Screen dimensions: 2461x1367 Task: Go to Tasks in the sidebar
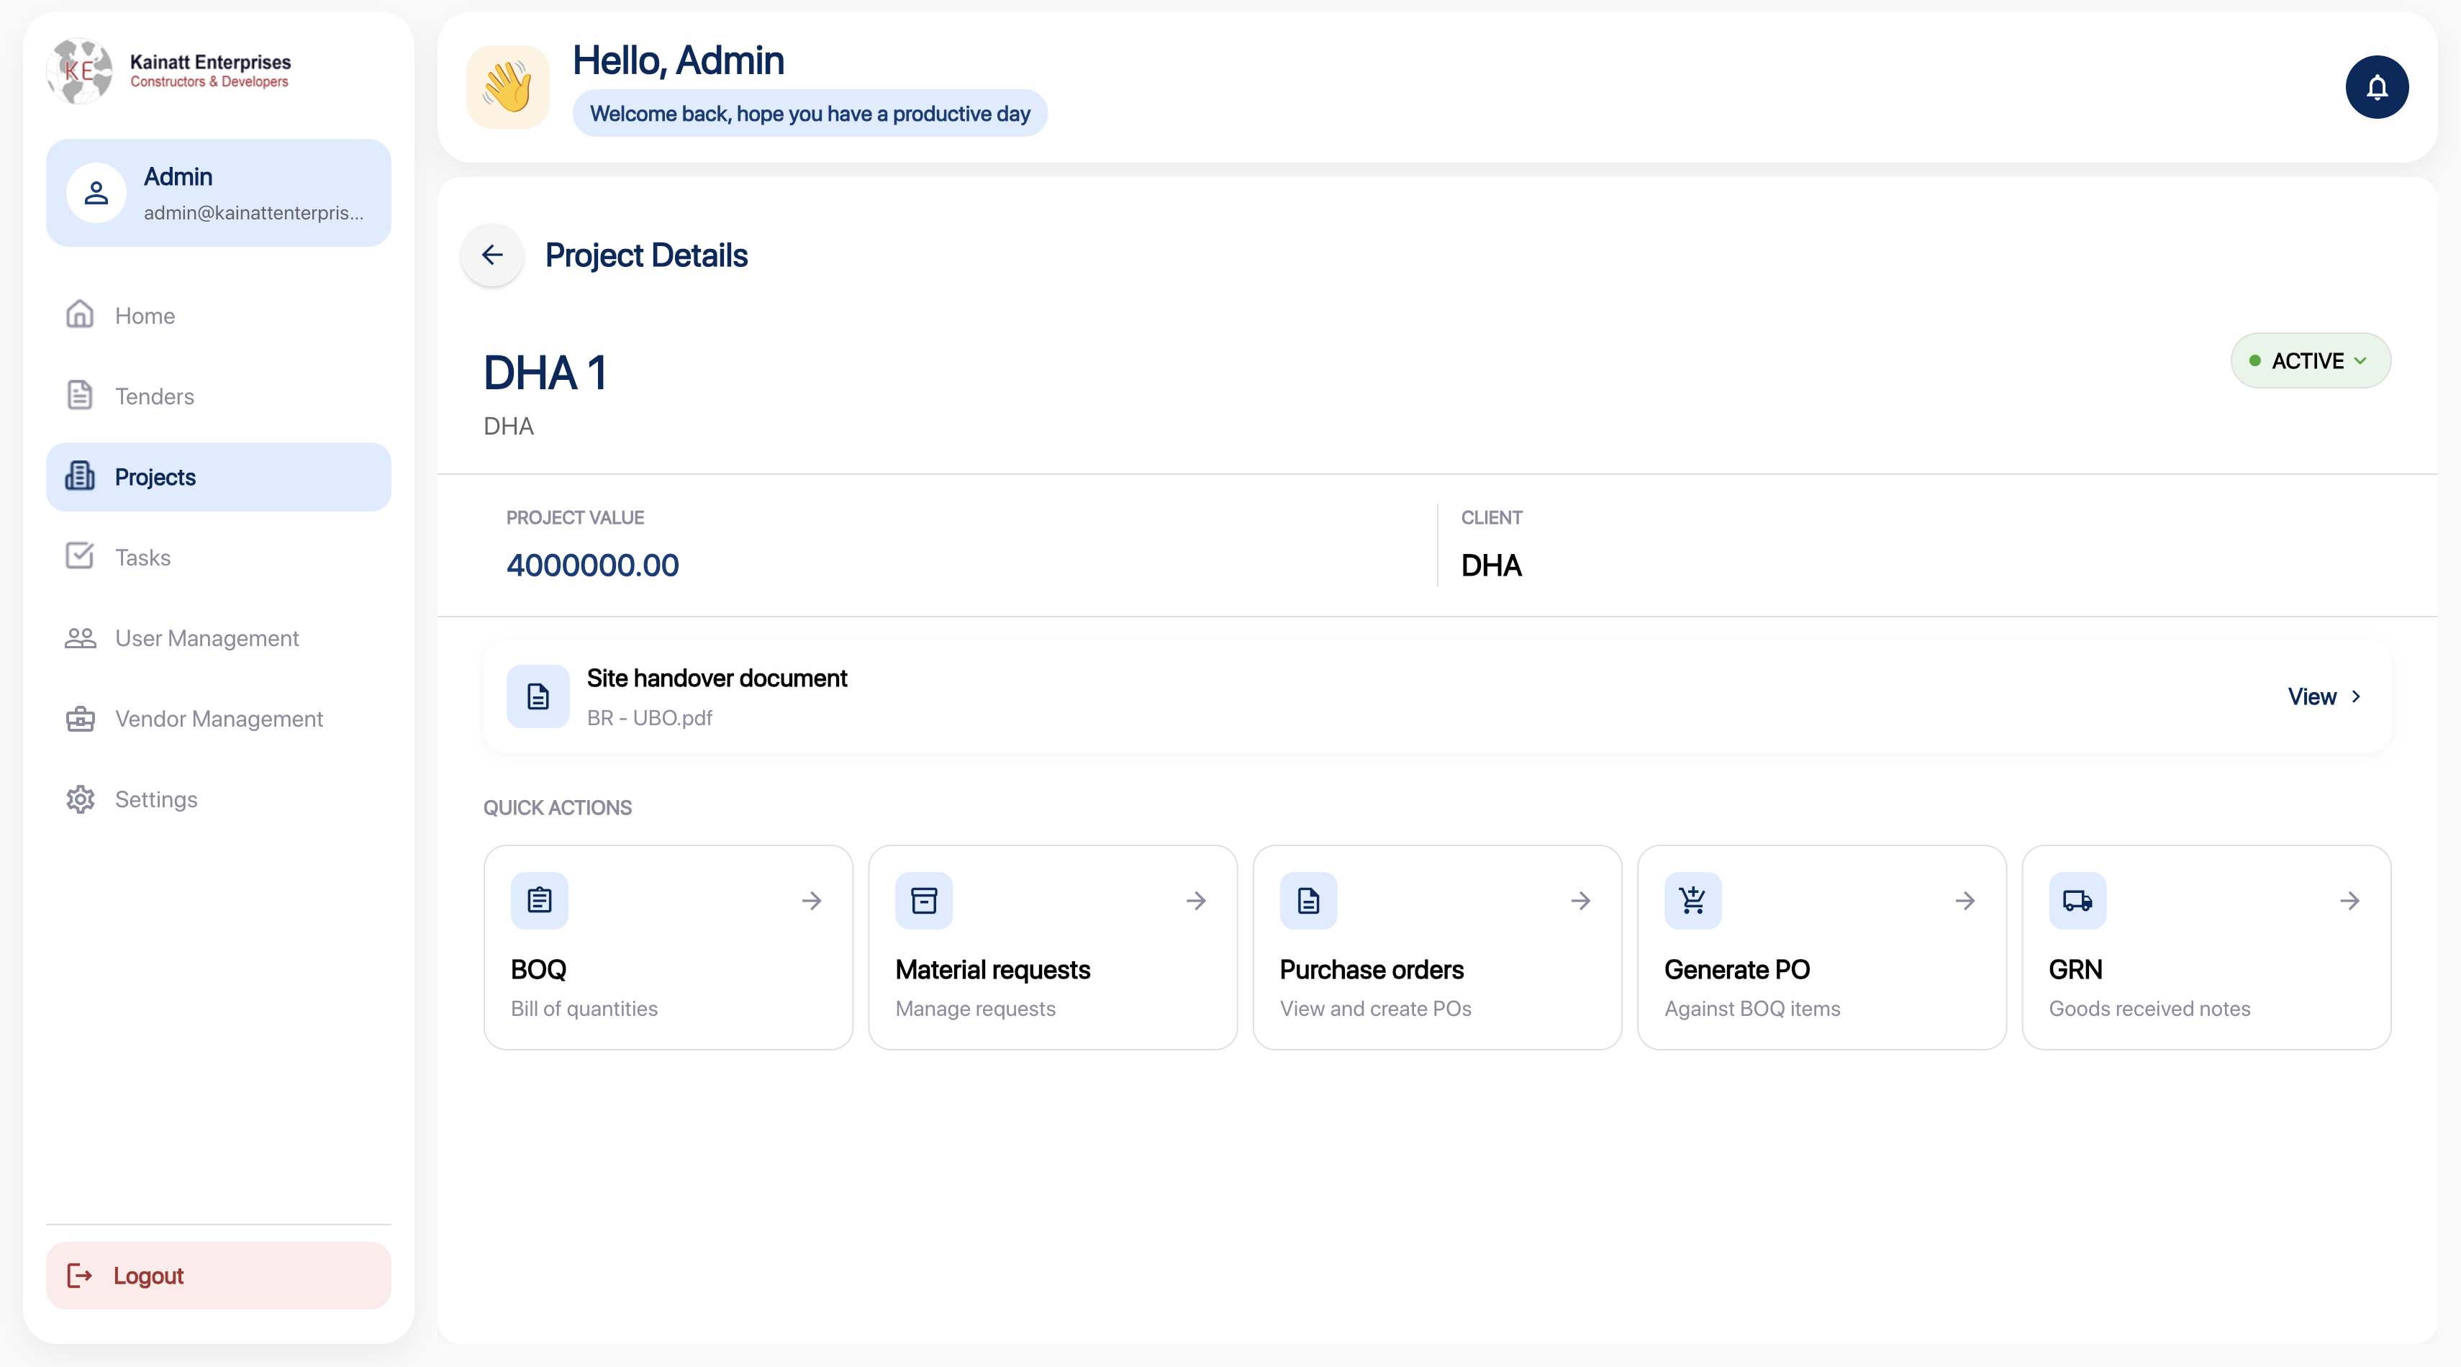(x=219, y=557)
